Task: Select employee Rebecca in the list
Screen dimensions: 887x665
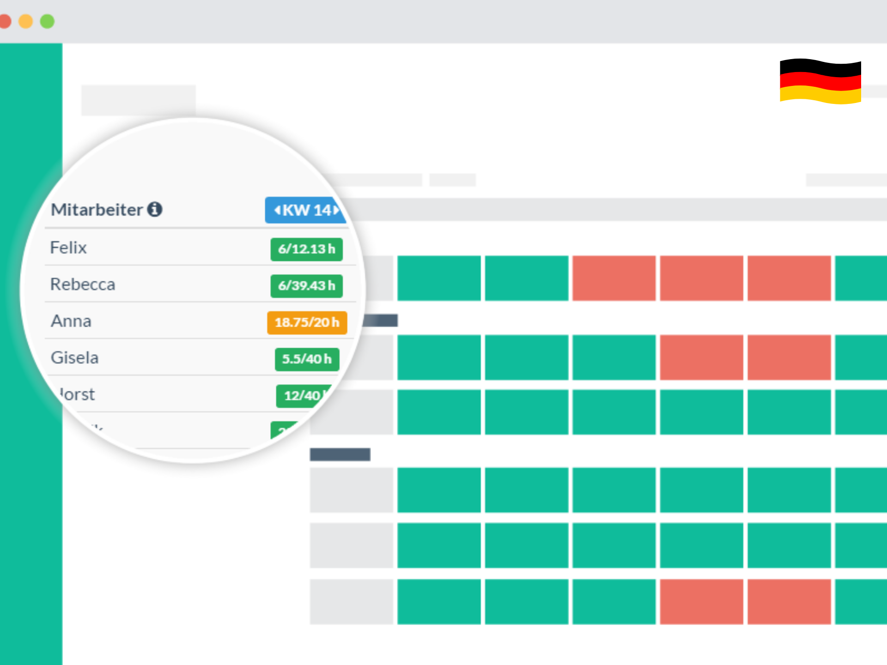Action: tap(83, 284)
